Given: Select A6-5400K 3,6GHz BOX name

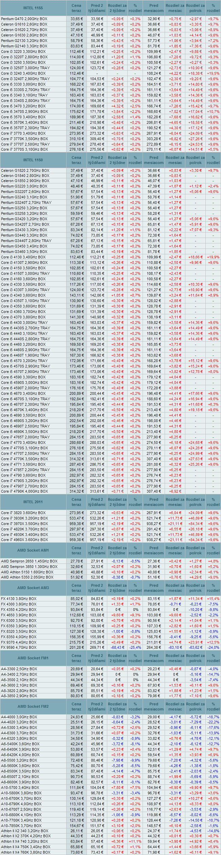Looking at the screenshot, I should (x=20, y=744).
